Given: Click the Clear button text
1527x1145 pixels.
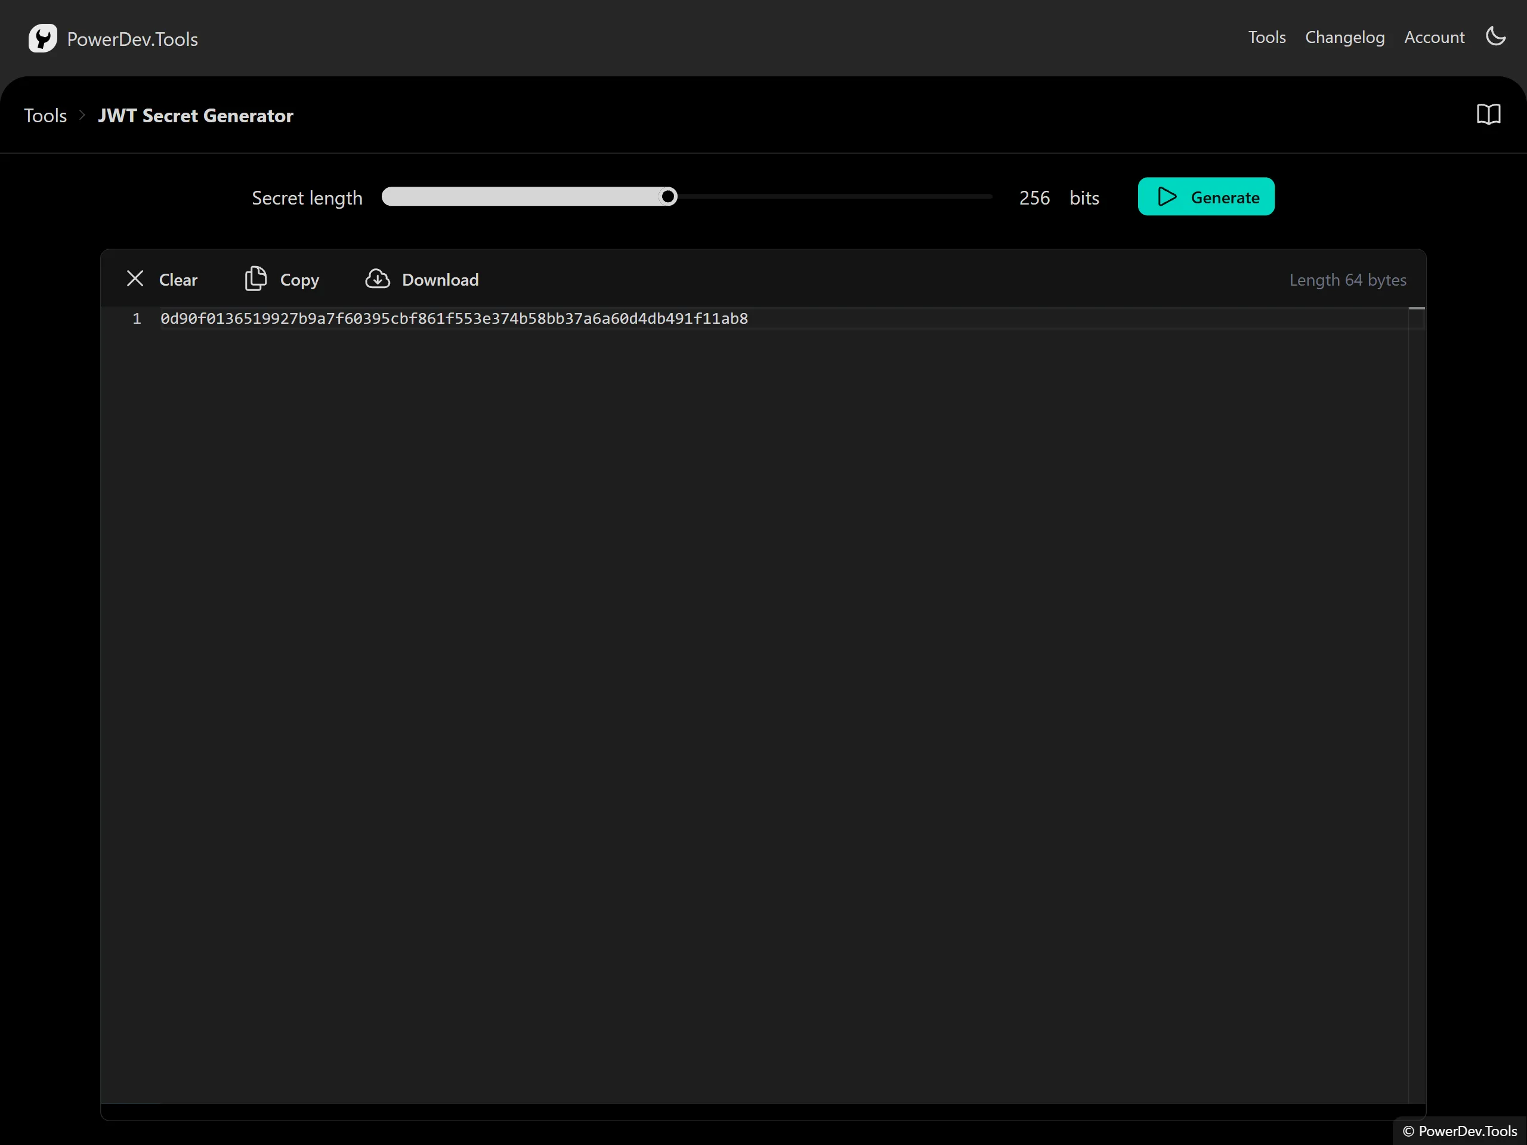Looking at the screenshot, I should tap(178, 280).
